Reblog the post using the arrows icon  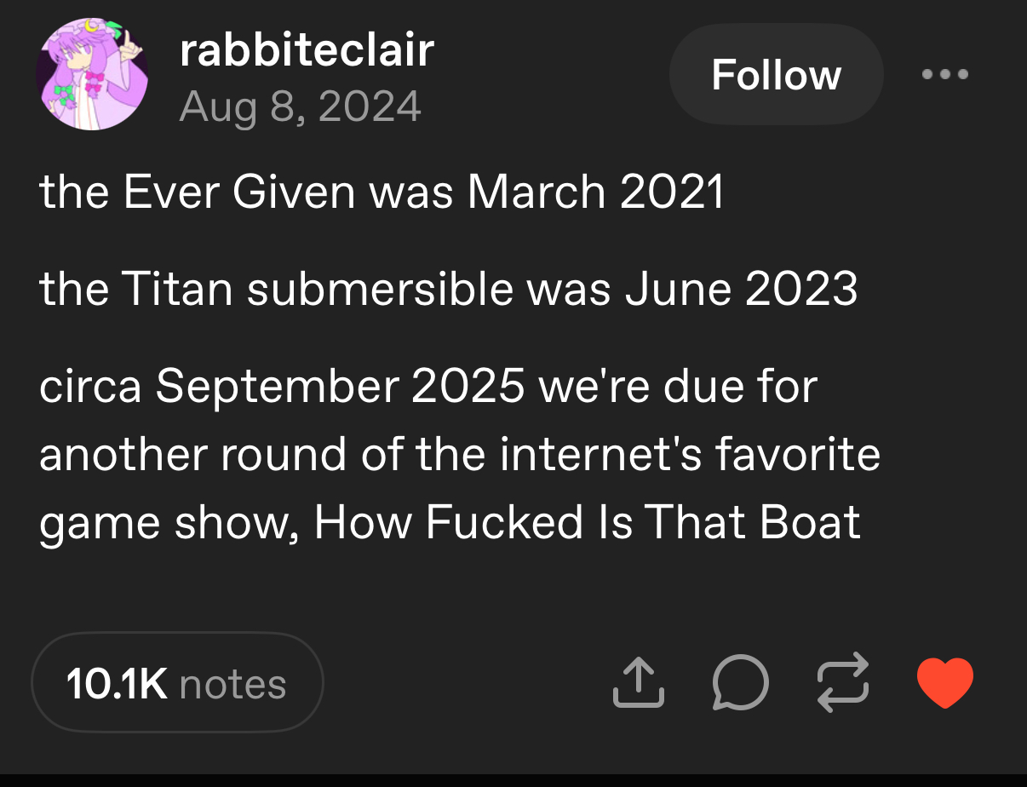[843, 682]
